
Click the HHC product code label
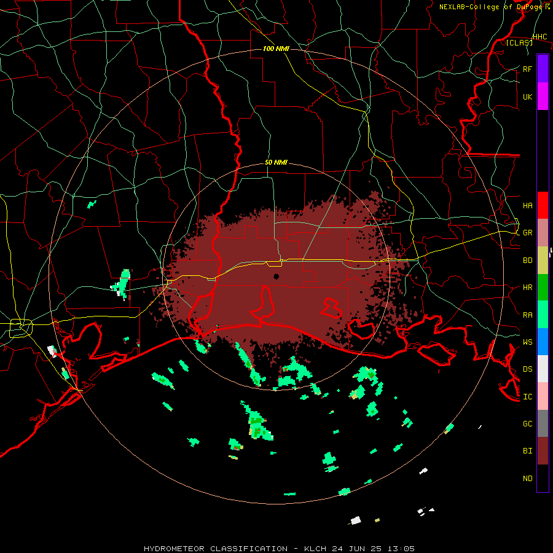coord(539,37)
